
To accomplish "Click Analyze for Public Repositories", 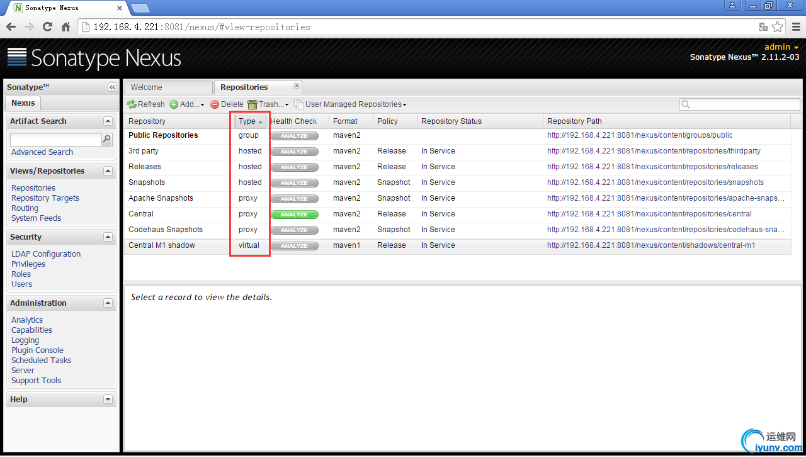I will (x=294, y=136).
